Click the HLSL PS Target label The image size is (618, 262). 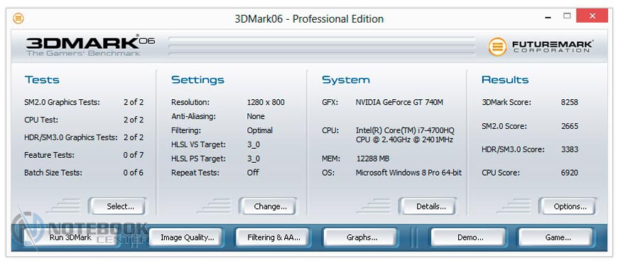(199, 159)
